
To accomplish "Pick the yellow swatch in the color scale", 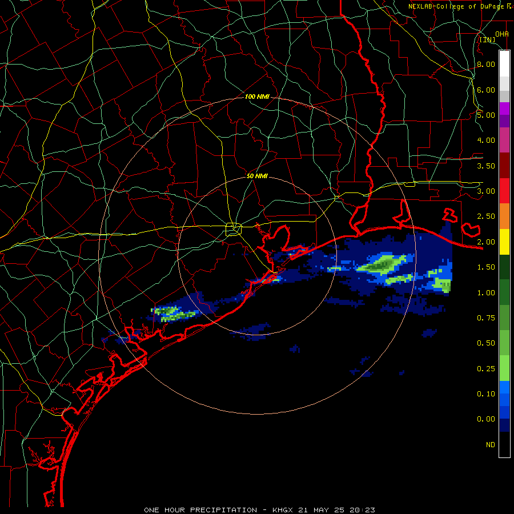I will click(x=504, y=242).
